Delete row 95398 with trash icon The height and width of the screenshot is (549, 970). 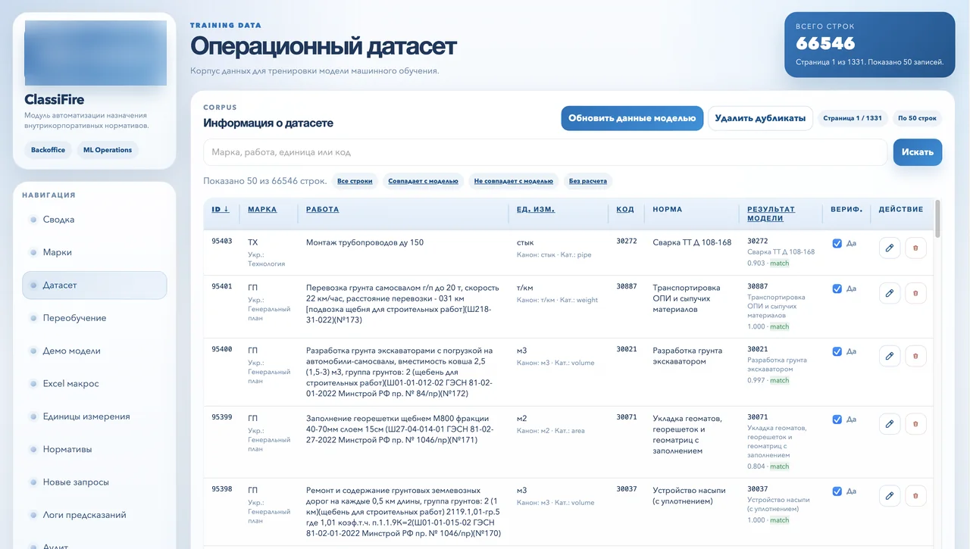pyautogui.click(x=915, y=496)
